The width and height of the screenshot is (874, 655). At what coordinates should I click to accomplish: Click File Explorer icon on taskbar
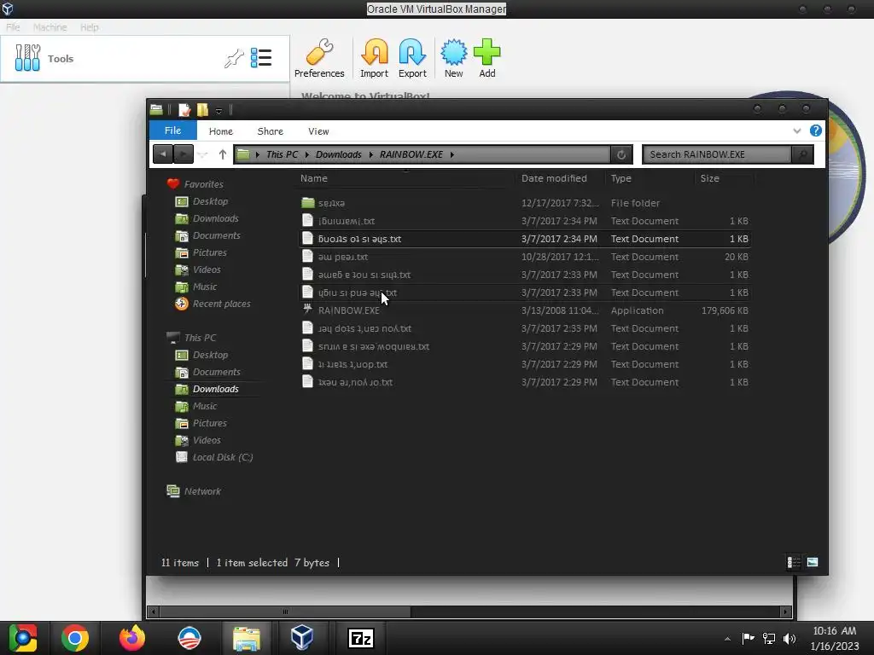click(247, 638)
